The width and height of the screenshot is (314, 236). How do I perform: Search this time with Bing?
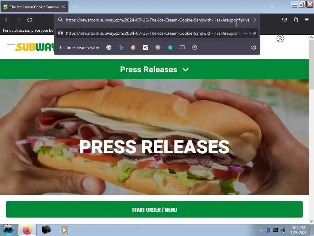coord(121,47)
